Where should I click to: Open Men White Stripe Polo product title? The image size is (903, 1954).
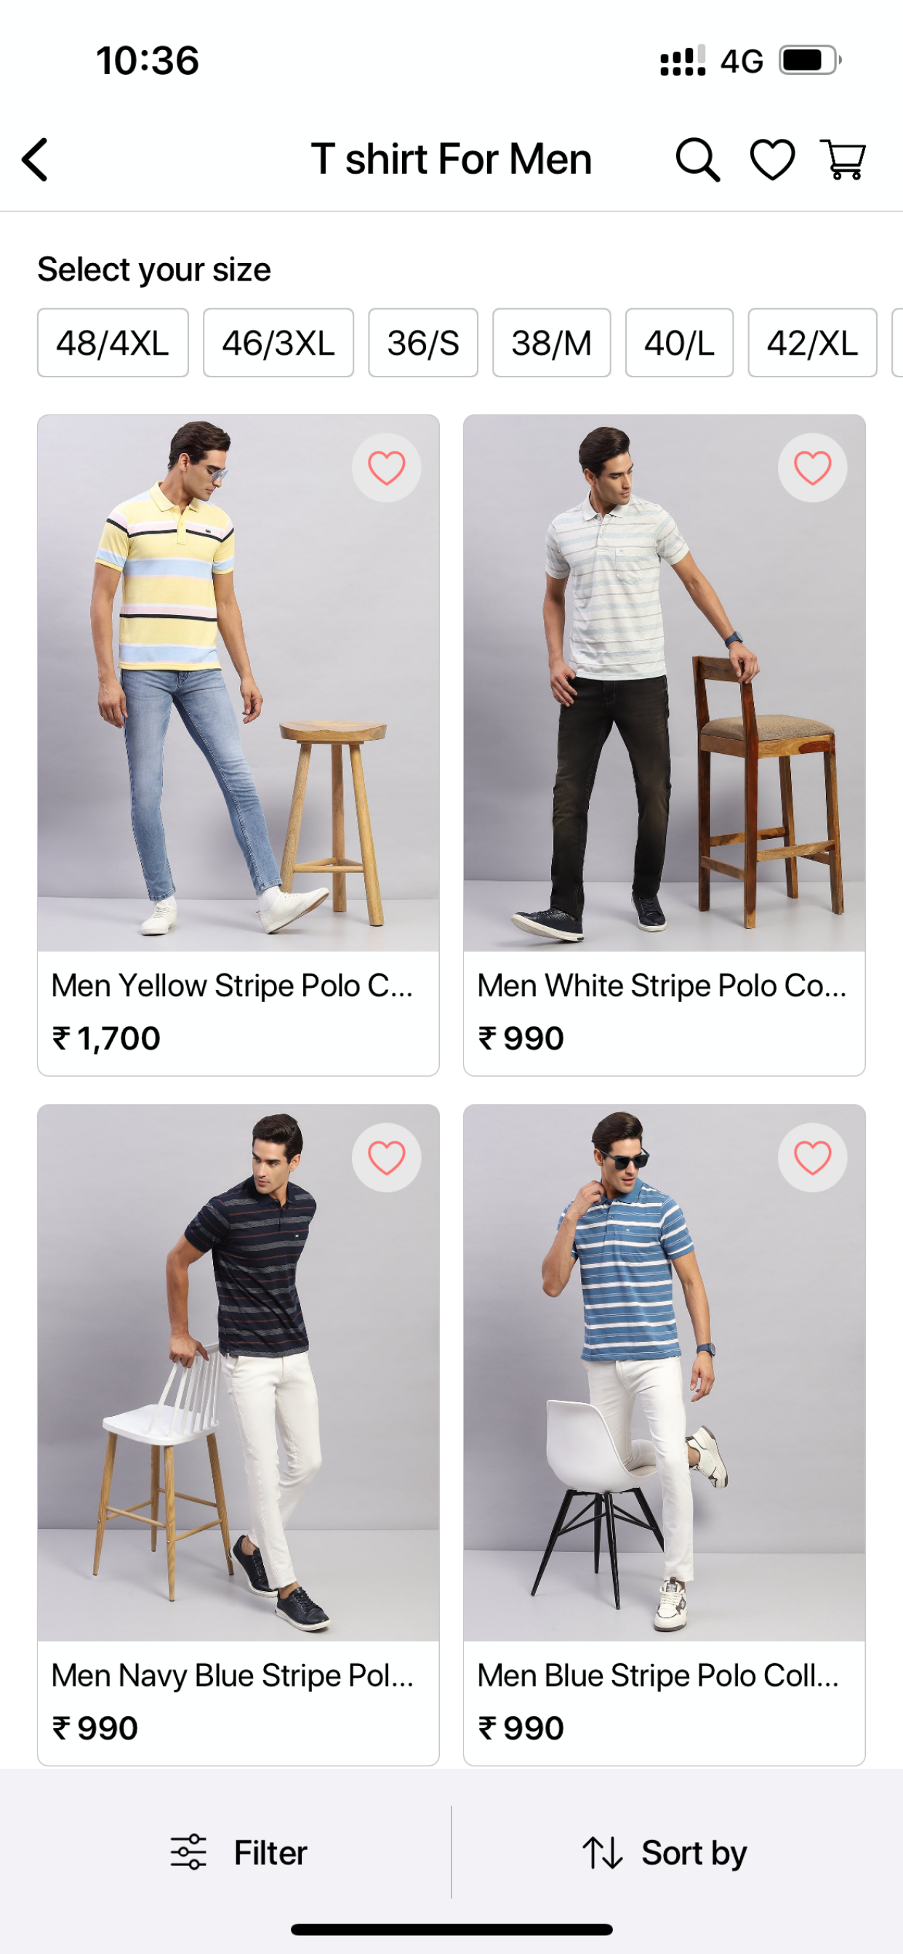662,985
